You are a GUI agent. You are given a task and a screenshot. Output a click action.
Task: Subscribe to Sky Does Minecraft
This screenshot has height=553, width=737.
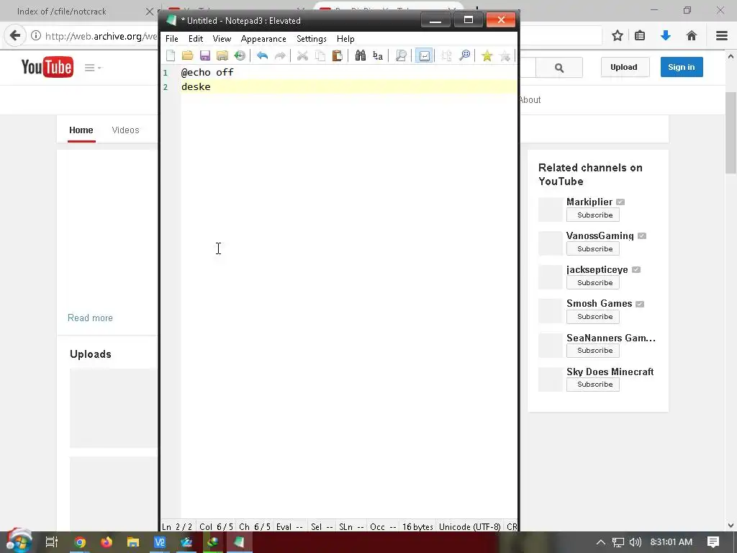[x=593, y=385]
